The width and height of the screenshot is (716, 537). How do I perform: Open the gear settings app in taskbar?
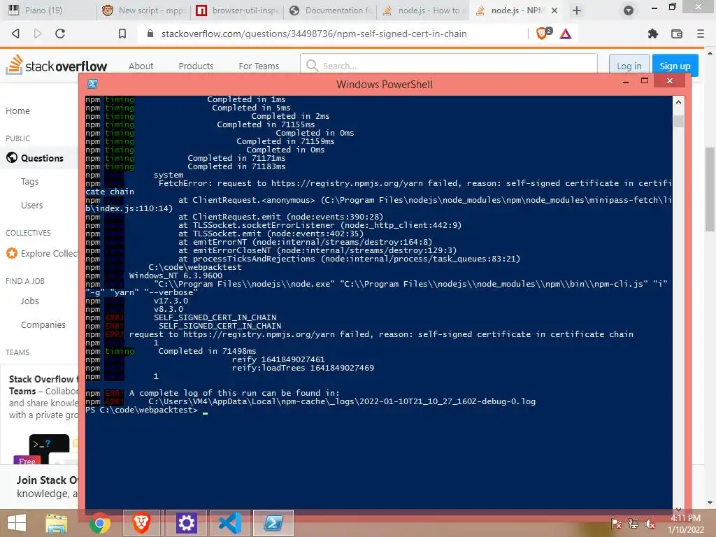click(x=186, y=523)
